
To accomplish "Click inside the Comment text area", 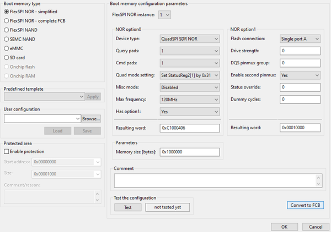I will click(x=216, y=180).
